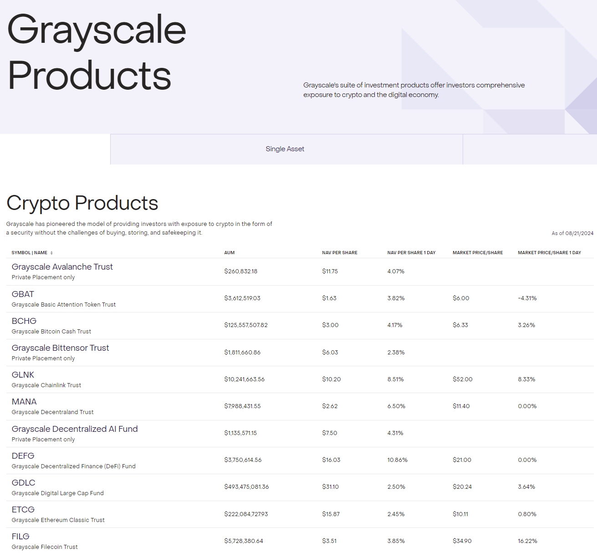View the BCHG Bitcoin Cash Trust
597x553 pixels.
click(24, 321)
